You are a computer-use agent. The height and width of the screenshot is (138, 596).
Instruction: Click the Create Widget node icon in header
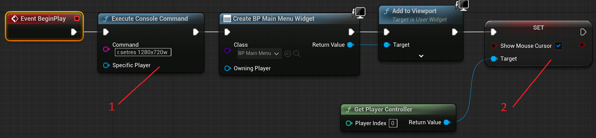tap(227, 18)
